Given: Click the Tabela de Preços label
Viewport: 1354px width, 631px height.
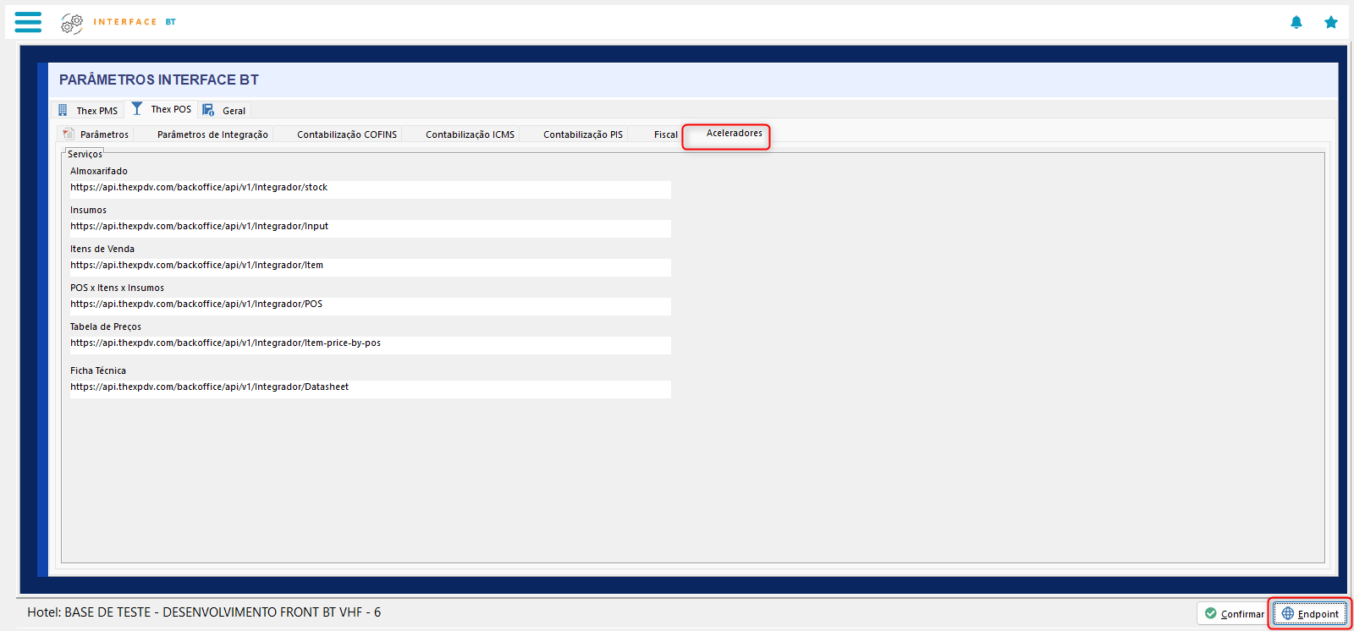Looking at the screenshot, I should pyautogui.click(x=106, y=326).
